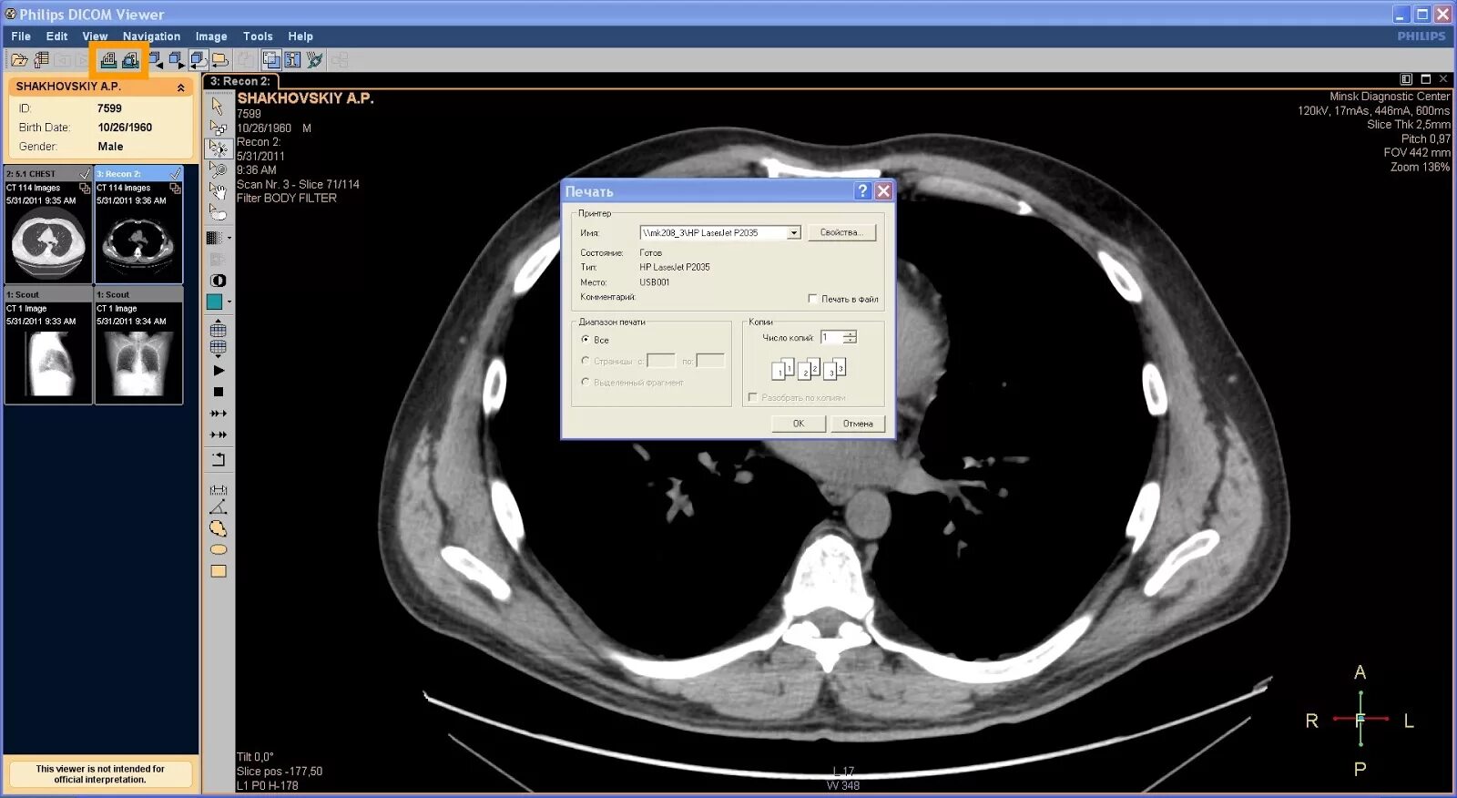Select the pan hand pointer tool
The image size is (1457, 798).
tap(219, 189)
